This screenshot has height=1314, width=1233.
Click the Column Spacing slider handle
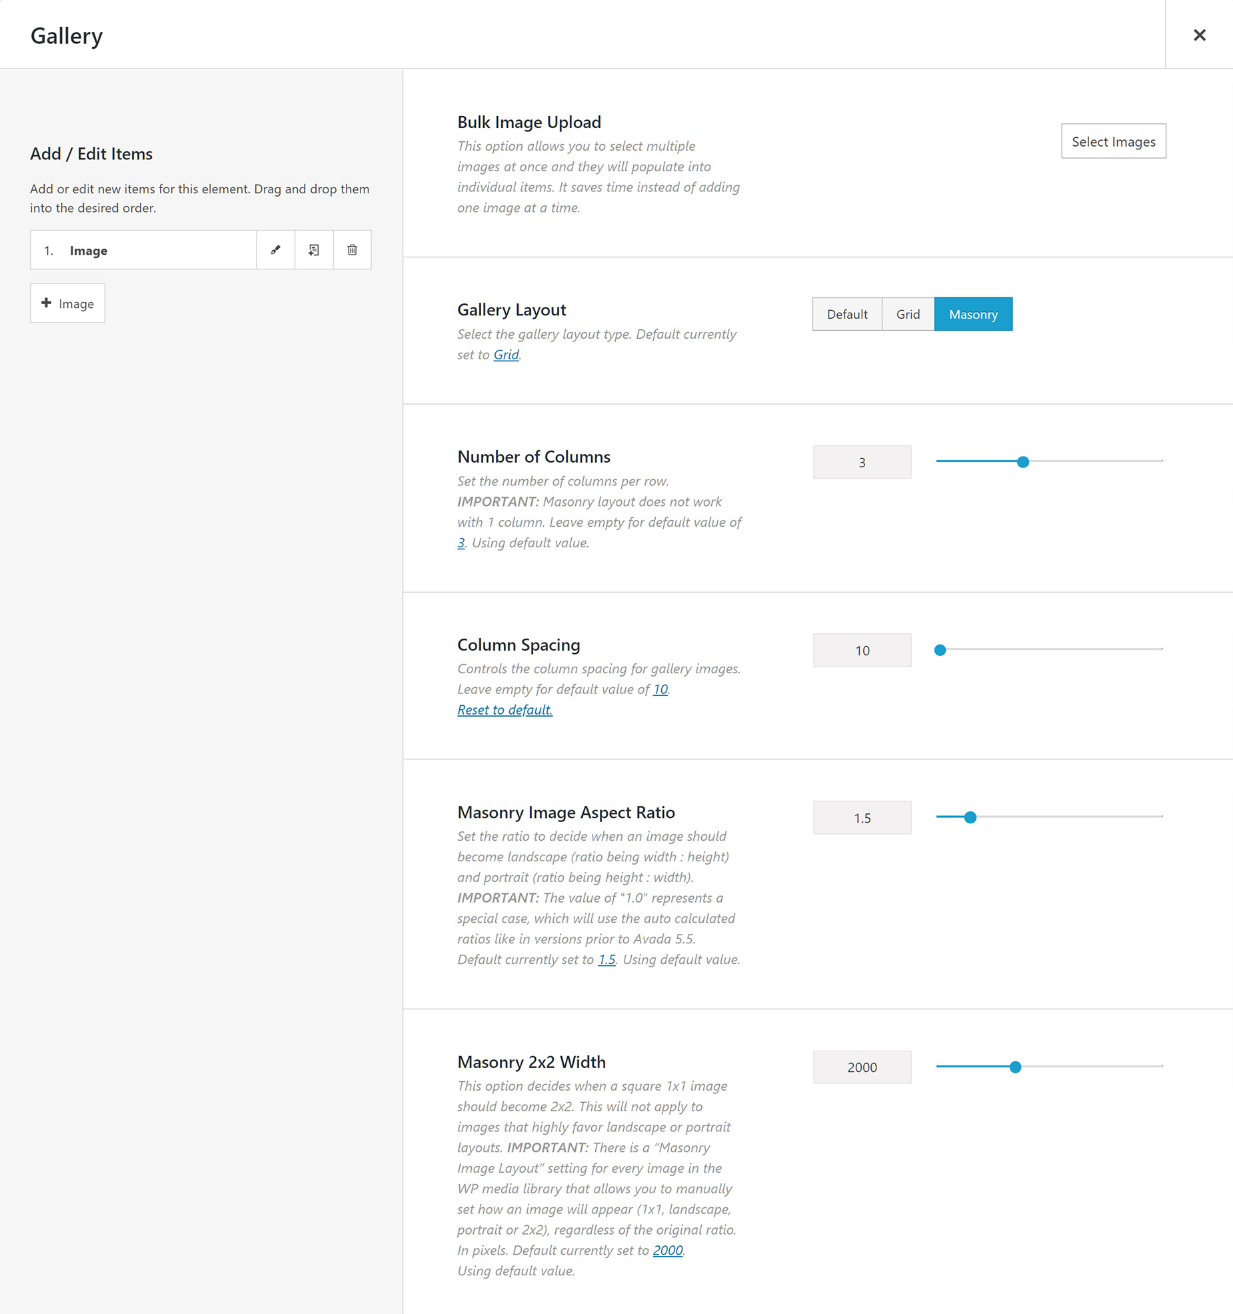click(940, 650)
